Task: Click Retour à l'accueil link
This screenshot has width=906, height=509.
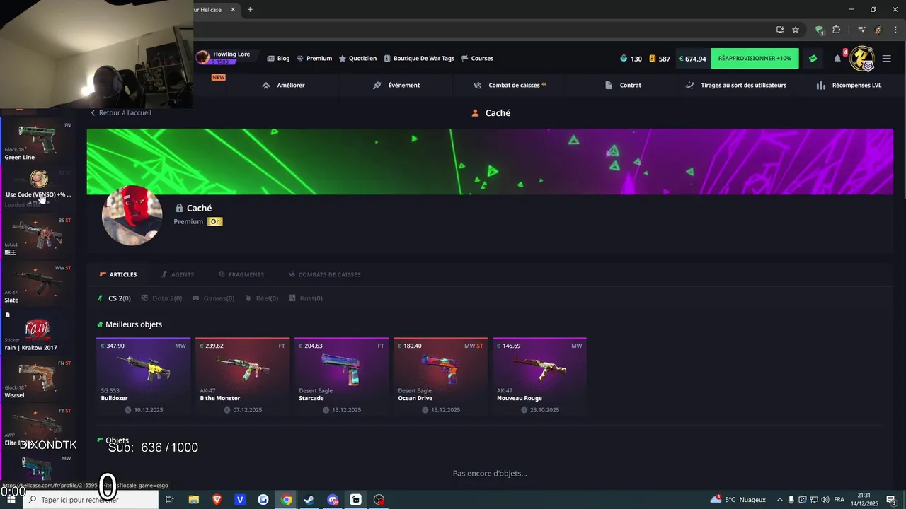Action: click(120, 112)
